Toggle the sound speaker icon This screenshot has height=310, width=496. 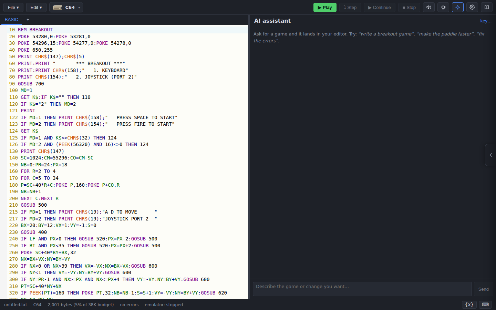[x=429, y=7]
